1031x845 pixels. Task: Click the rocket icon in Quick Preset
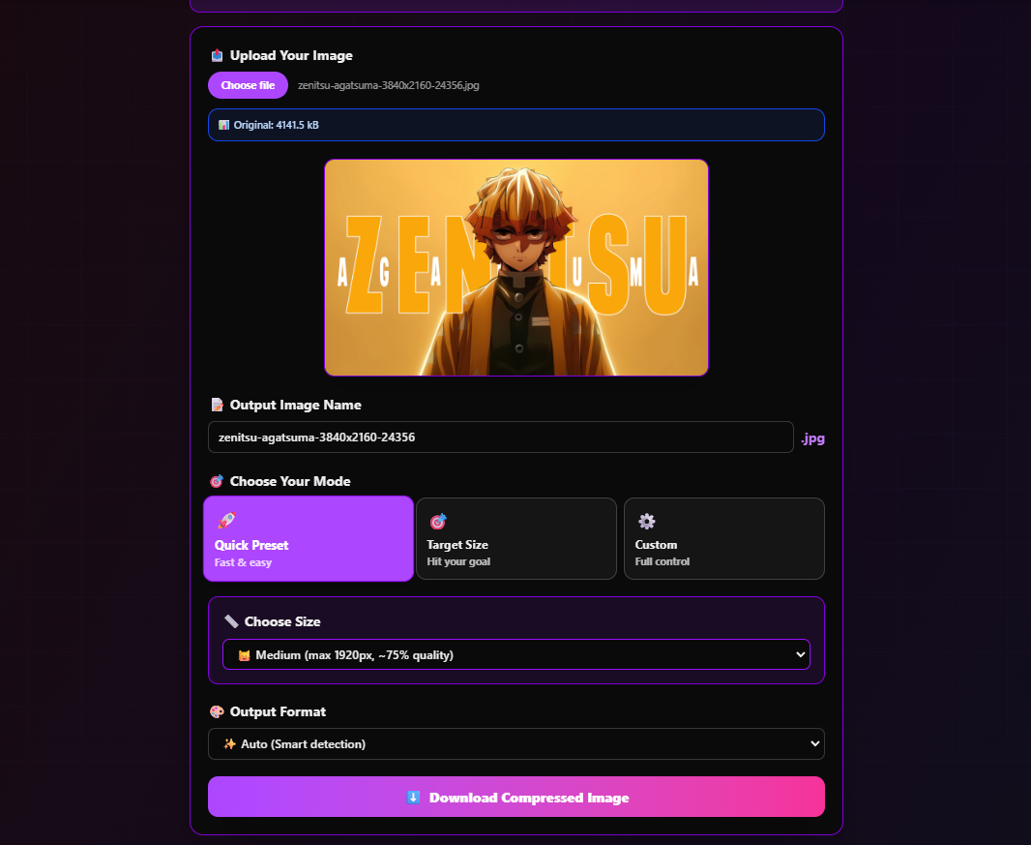click(x=226, y=521)
